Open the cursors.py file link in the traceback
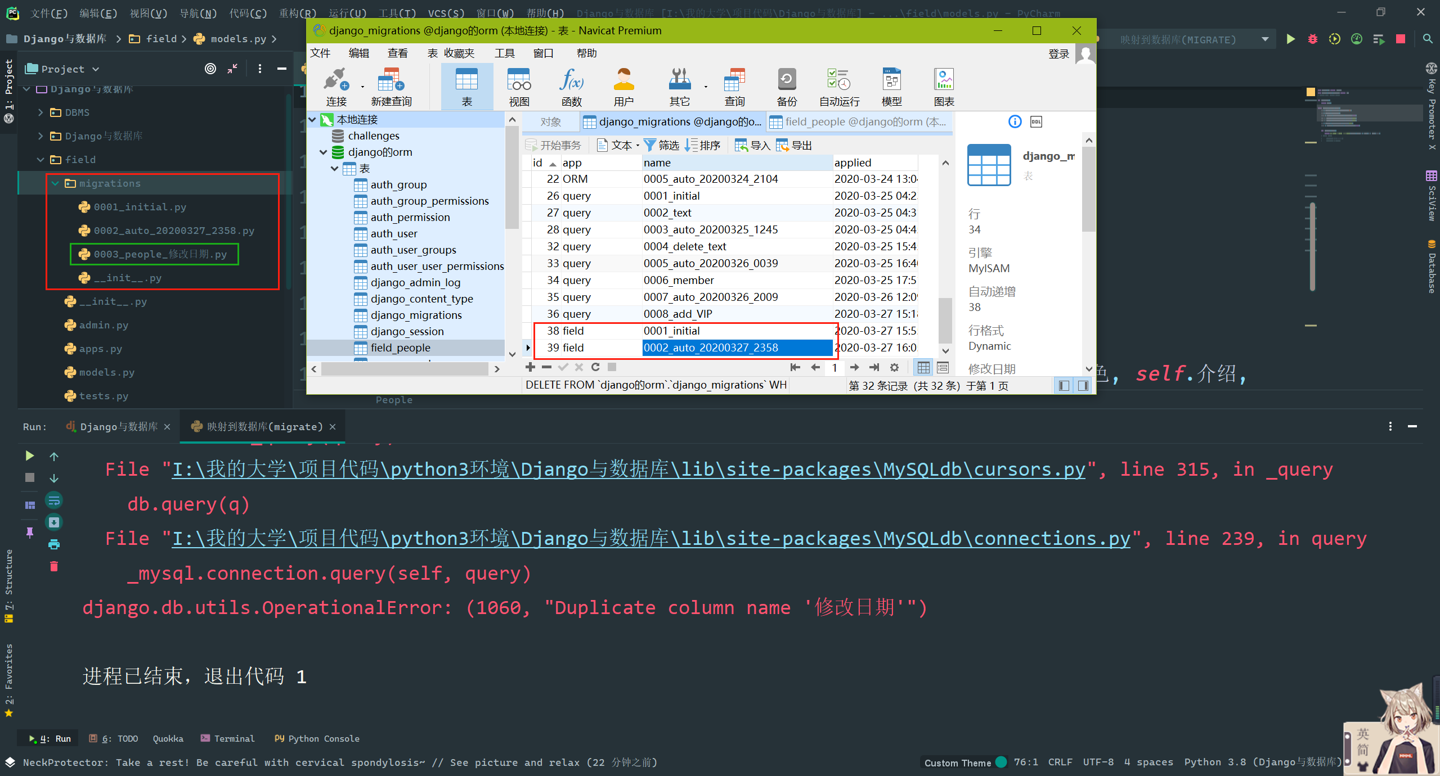The width and height of the screenshot is (1440, 776). pos(628,470)
